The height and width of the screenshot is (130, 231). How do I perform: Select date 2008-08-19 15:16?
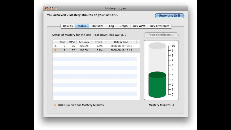pos(121,46)
